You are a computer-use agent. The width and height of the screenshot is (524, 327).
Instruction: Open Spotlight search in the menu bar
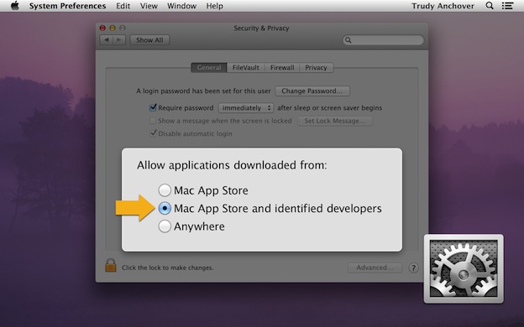[x=490, y=6]
